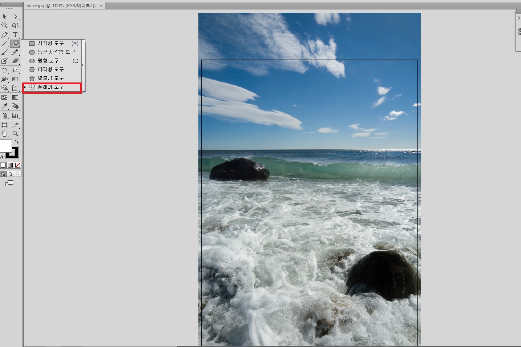The width and height of the screenshot is (521, 347).
Task: Pick the Magic Wand tool
Action: pyautogui.click(x=4, y=25)
